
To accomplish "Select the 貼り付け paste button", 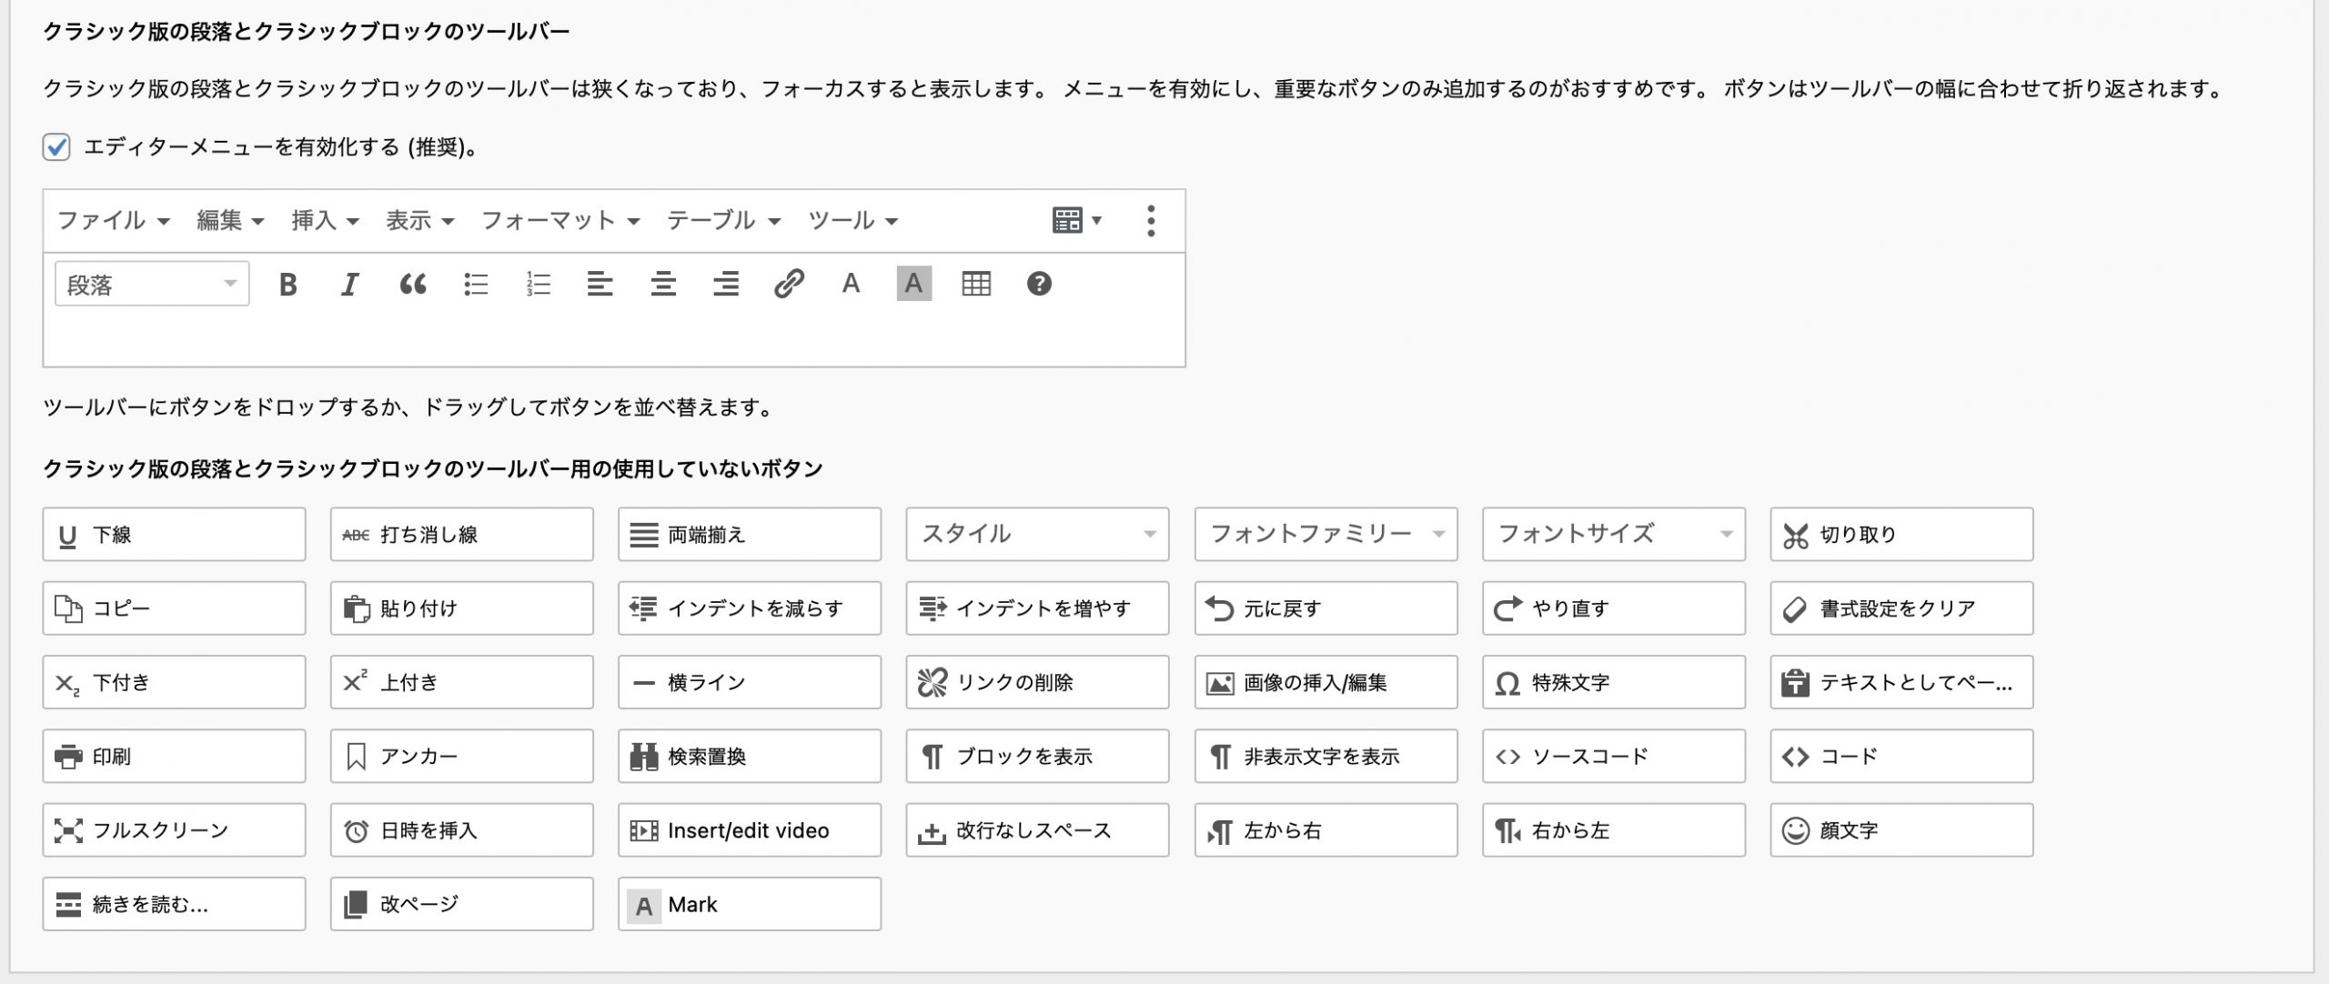I will [461, 608].
